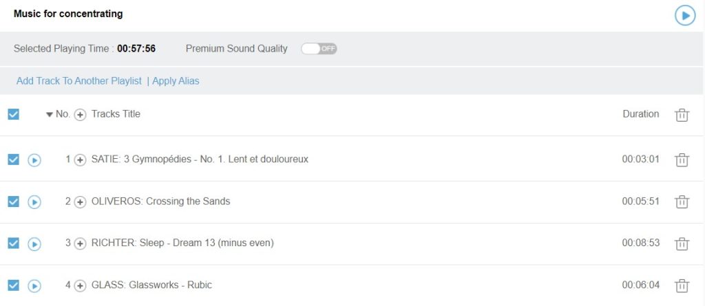Deselect the GLASS Glassworks track checkbox
Viewport: 705px width, 306px height.
click(x=13, y=285)
